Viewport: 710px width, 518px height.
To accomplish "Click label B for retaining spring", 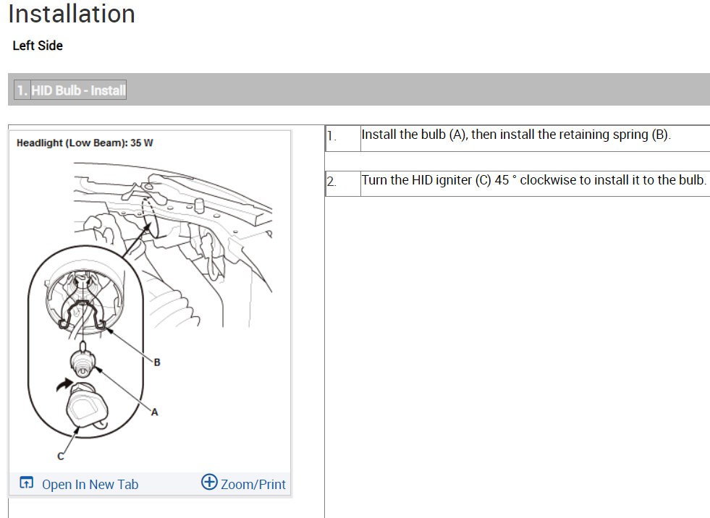I will [156, 362].
